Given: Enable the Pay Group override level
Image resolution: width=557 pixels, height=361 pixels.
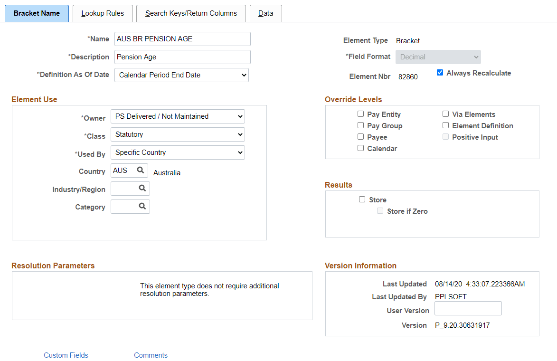Looking at the screenshot, I should pyautogui.click(x=360, y=125).
